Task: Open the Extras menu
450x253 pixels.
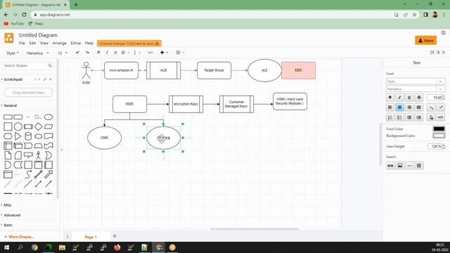Action: 76,43
